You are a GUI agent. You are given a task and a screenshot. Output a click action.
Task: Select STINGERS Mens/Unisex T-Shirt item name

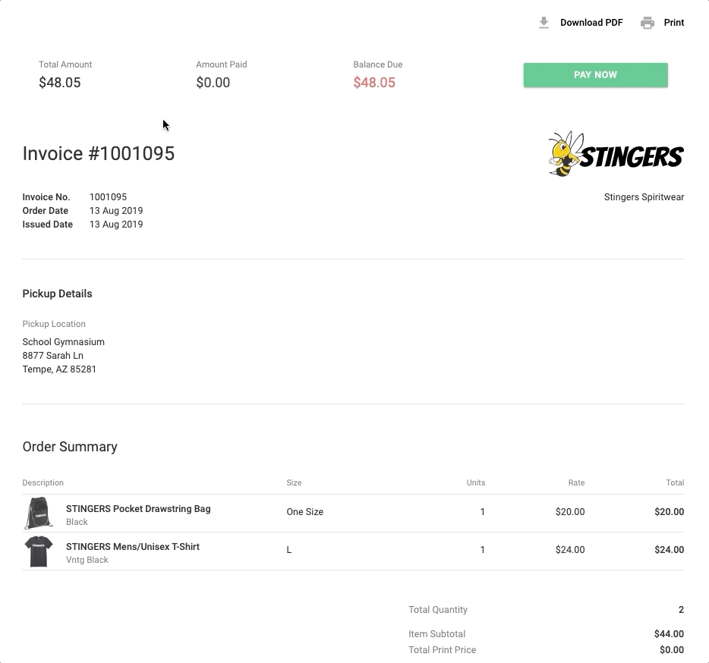pyautogui.click(x=133, y=547)
